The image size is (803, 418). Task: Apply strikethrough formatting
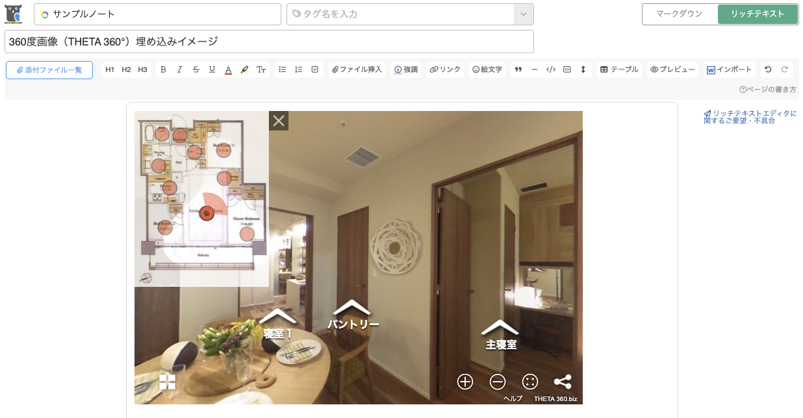(x=196, y=70)
